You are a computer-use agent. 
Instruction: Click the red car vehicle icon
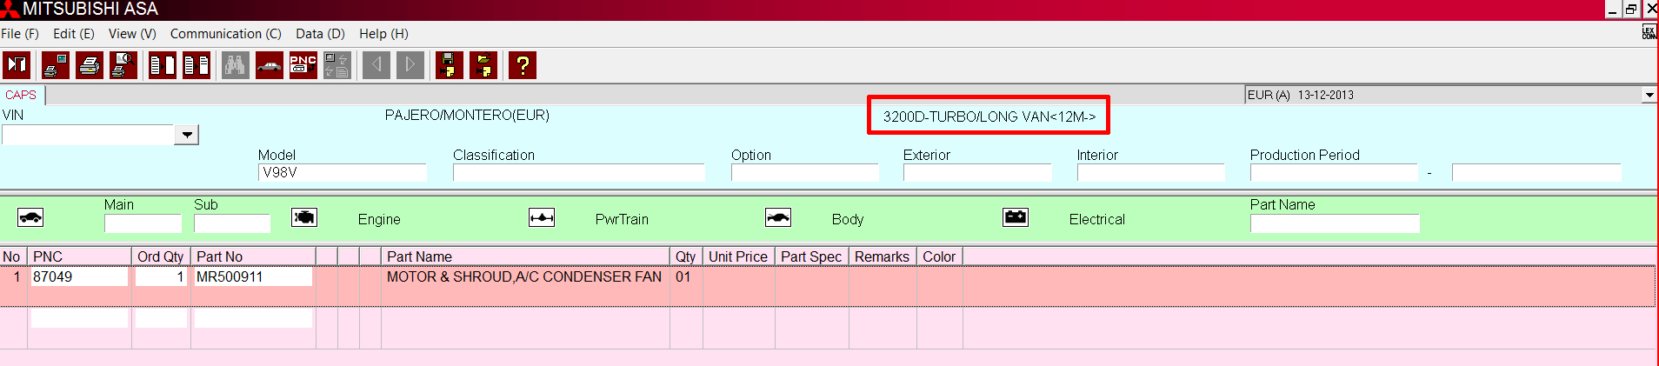[x=269, y=65]
